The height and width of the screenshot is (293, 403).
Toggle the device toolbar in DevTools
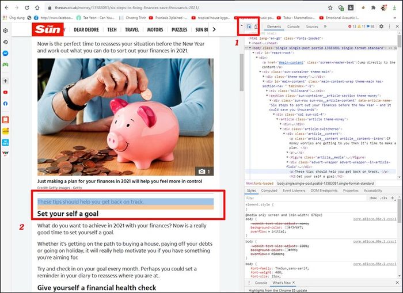tap(256, 26)
